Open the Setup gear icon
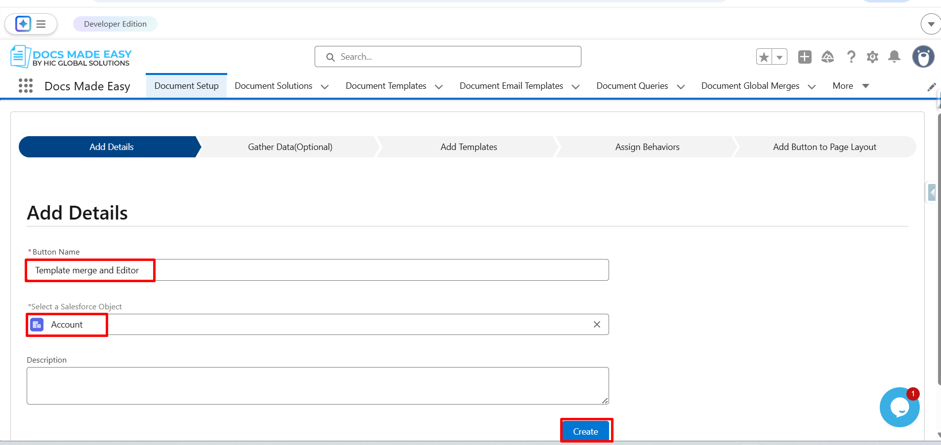The image size is (941, 445). pos(872,57)
